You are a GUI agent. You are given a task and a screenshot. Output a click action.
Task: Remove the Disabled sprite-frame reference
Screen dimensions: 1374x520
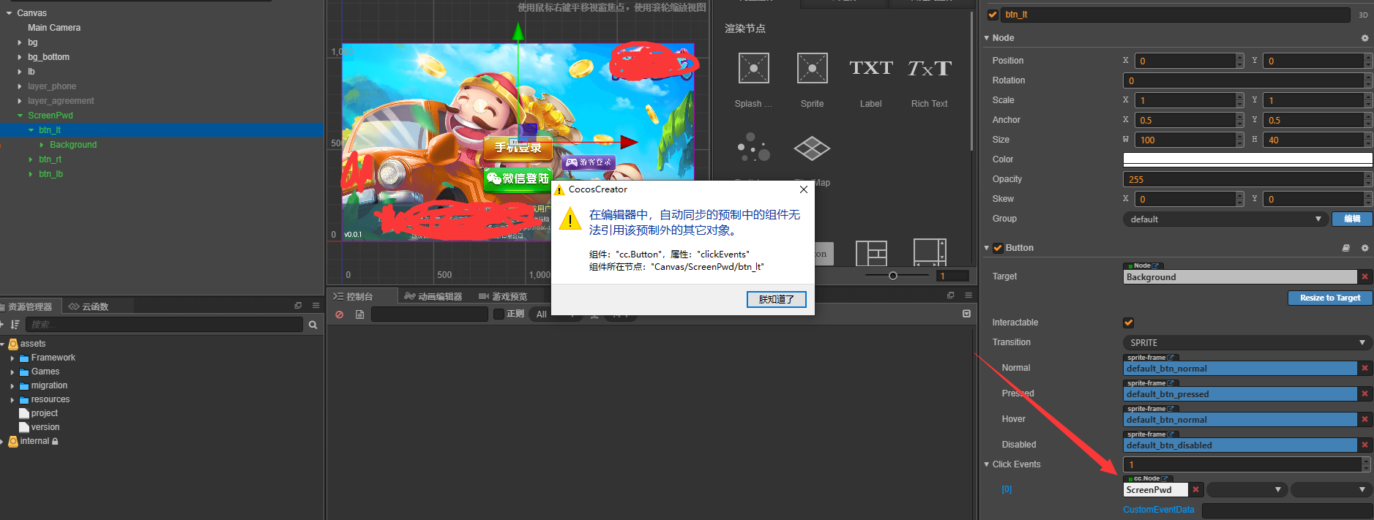click(1364, 445)
